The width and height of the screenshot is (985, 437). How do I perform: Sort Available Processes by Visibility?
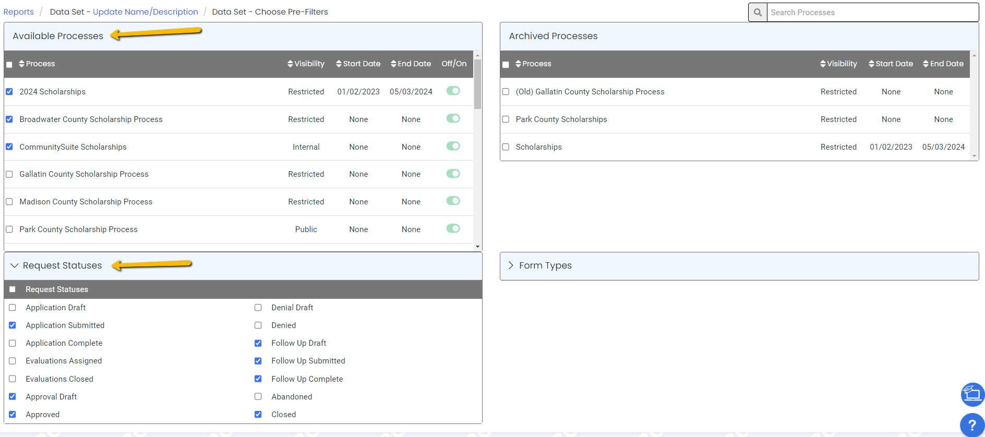point(306,64)
